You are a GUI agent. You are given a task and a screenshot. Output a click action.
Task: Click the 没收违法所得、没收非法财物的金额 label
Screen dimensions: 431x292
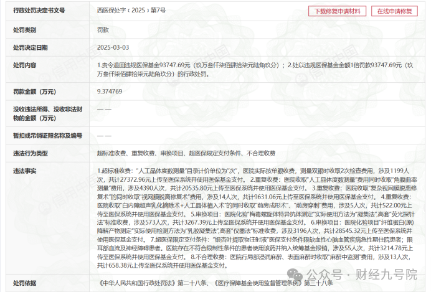click(47, 113)
